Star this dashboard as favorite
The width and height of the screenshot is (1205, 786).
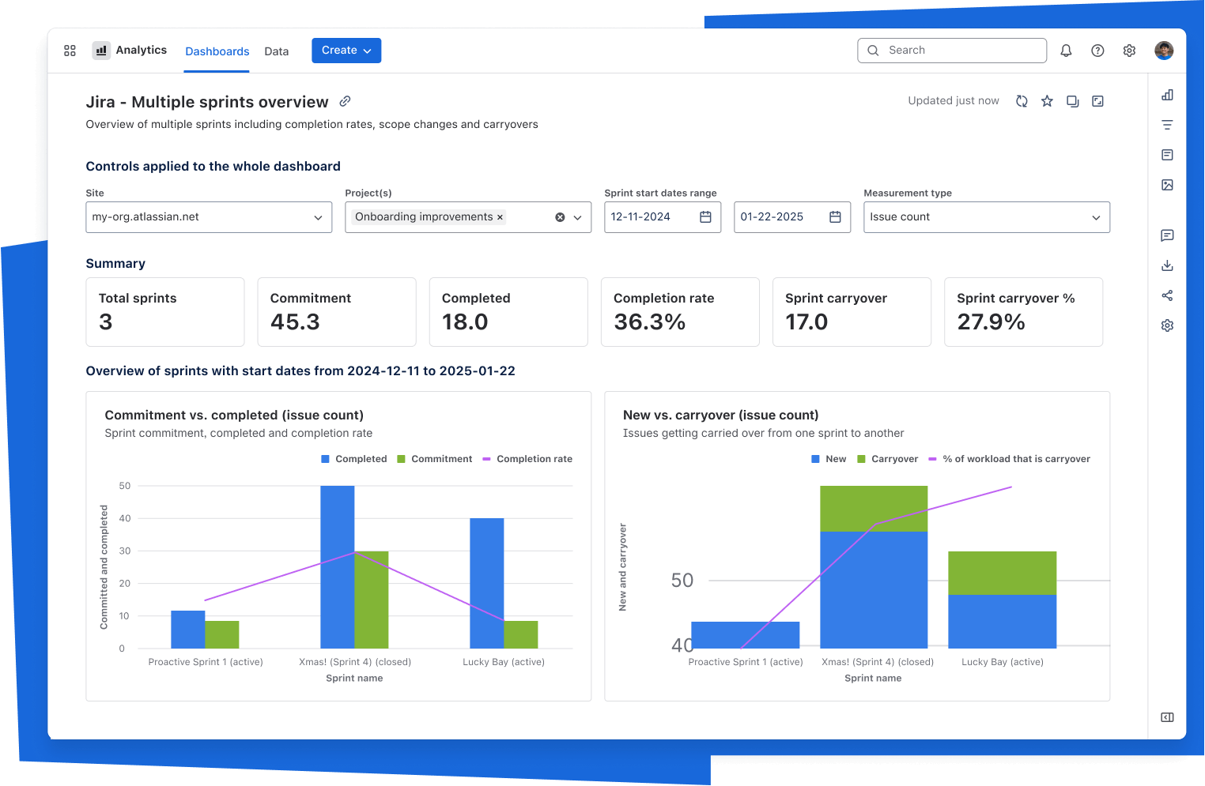click(x=1047, y=101)
